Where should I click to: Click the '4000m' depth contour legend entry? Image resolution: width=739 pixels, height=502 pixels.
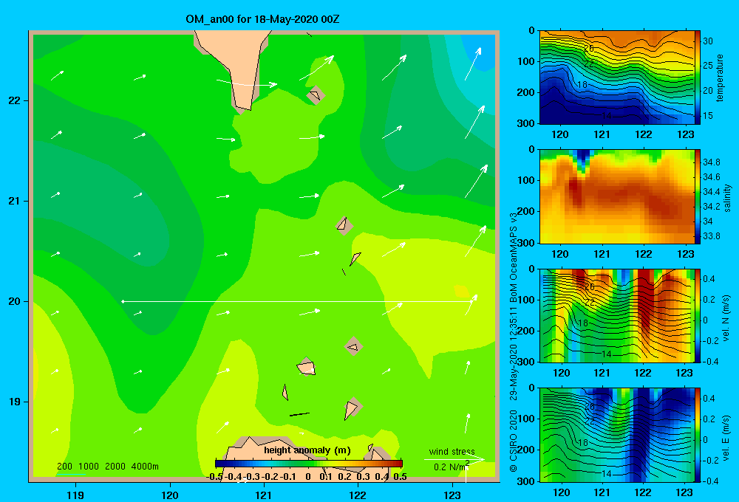(x=145, y=467)
